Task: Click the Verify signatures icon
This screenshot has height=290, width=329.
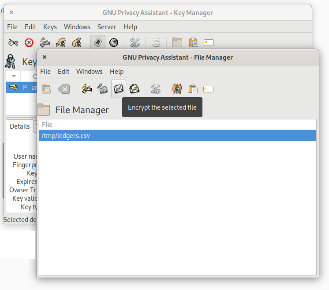Action: tap(102, 89)
